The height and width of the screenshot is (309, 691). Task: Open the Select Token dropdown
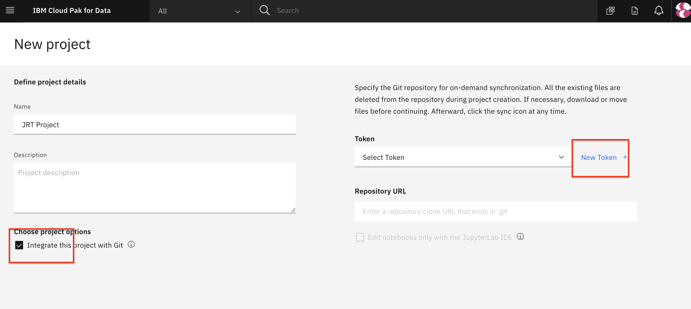click(463, 157)
